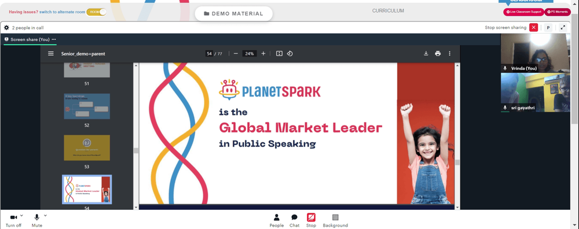Image resolution: width=579 pixels, height=229 pixels.
Task: Toggle the PDF sidebar hamburger menu
Action: pyautogui.click(x=50, y=53)
